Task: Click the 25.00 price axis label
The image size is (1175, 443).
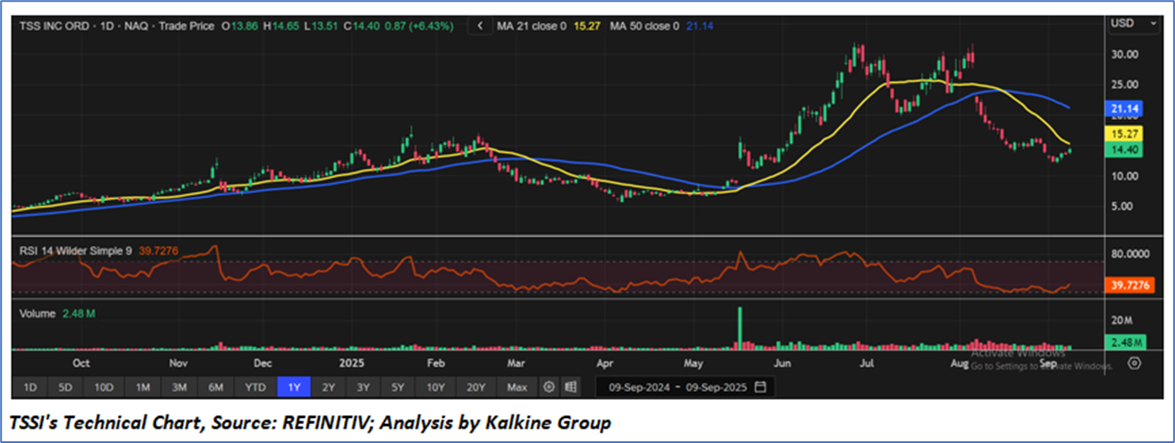Action: pyautogui.click(x=1126, y=84)
